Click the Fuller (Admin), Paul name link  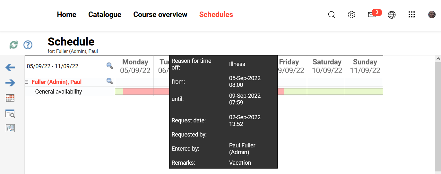click(56, 82)
